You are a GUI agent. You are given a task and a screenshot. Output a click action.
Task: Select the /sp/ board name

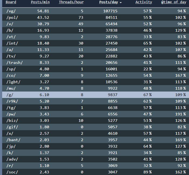coord(11,69)
